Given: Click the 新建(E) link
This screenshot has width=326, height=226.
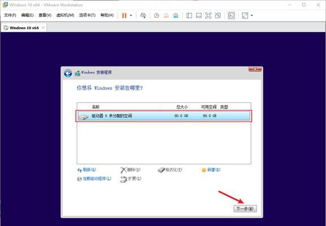Looking at the screenshot, I should pyautogui.click(x=211, y=170).
